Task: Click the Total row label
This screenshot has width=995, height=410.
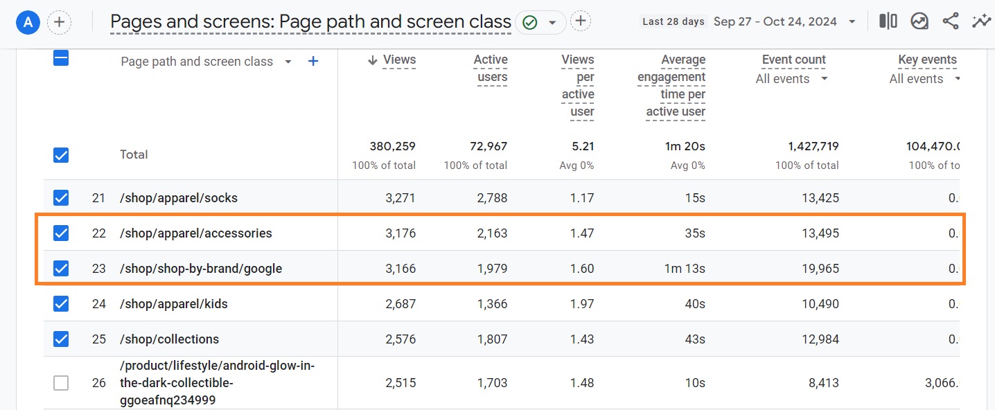Action: tap(133, 154)
